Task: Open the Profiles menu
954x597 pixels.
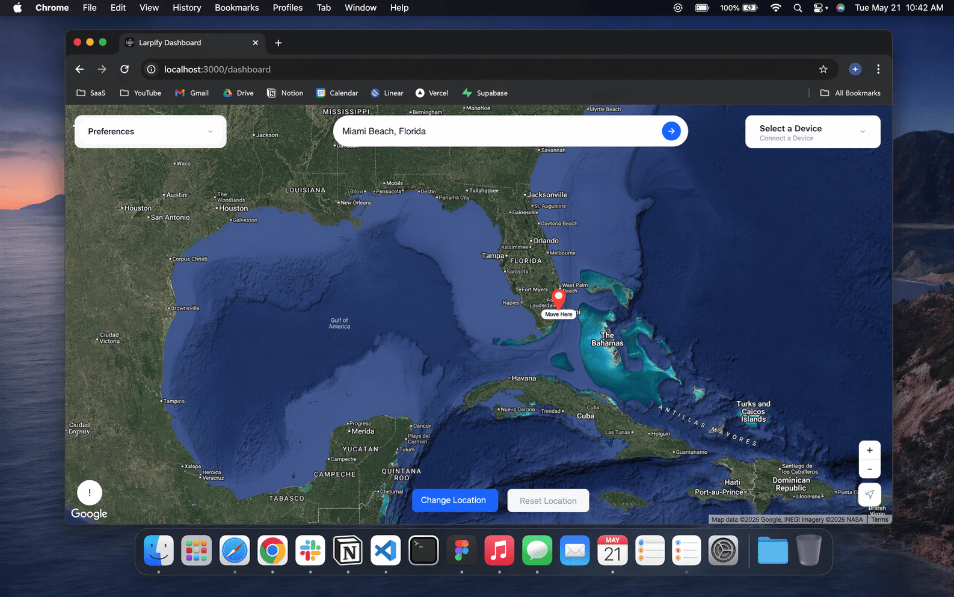Action: [288, 8]
